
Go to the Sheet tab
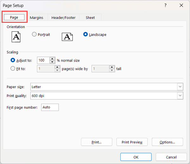coord(90,18)
